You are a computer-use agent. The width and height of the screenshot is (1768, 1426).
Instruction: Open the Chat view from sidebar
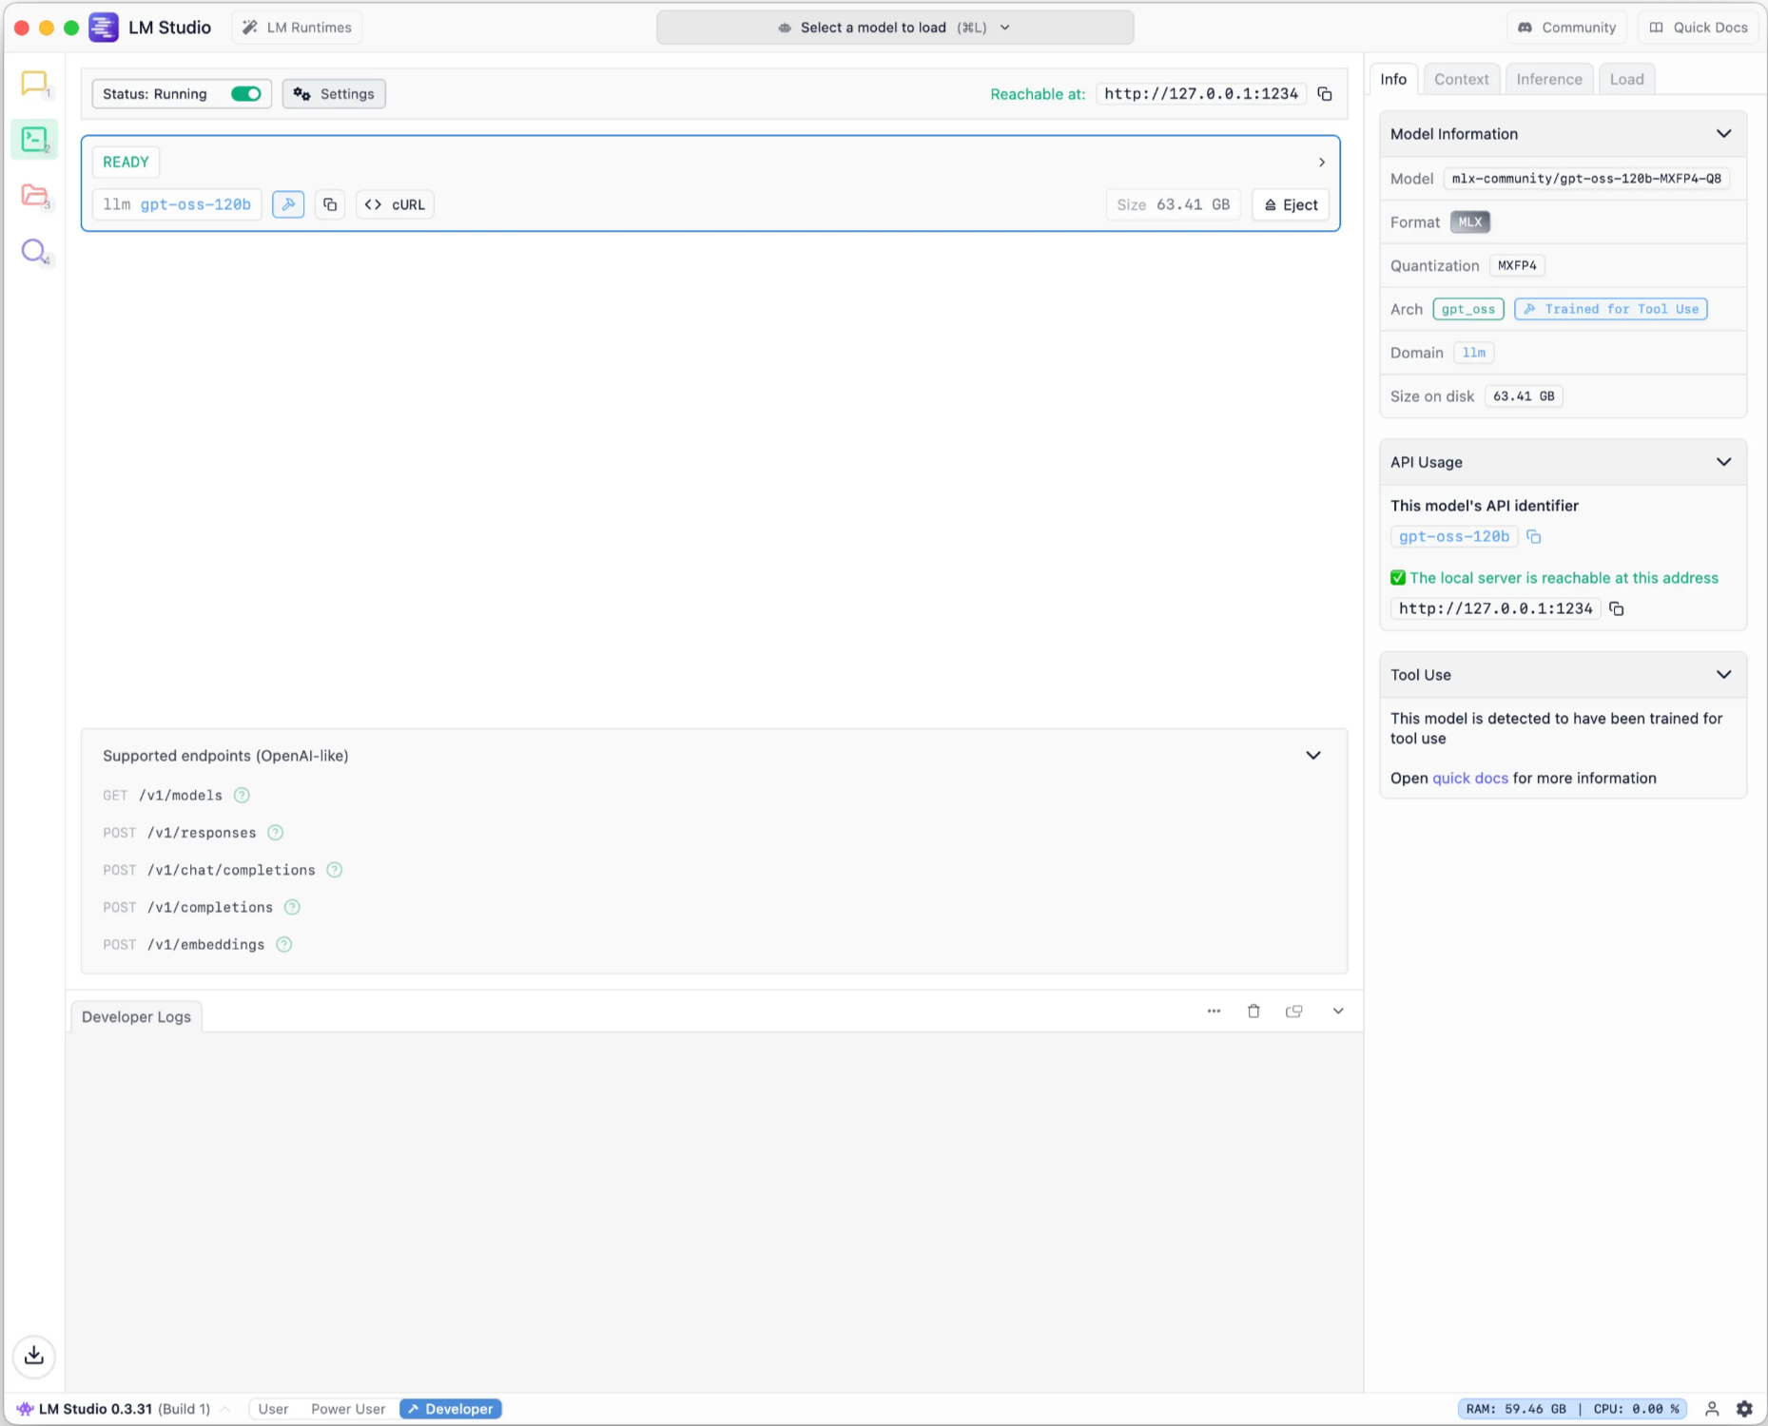point(34,84)
